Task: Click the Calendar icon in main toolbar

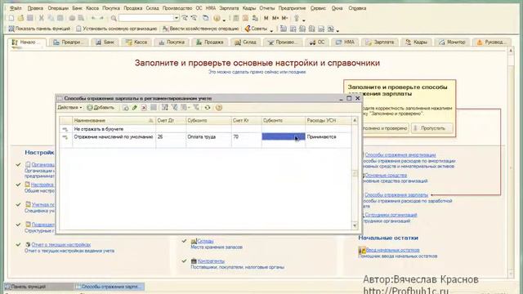Action: 245,18
